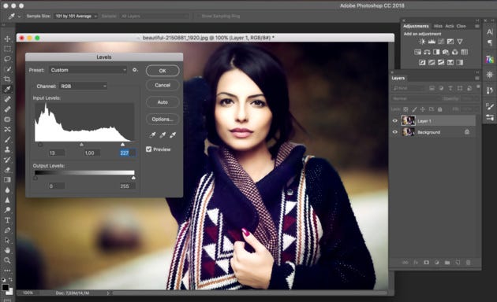Open the Channel dropdown showing RGB
The width and height of the screenshot is (497, 302).
point(84,86)
